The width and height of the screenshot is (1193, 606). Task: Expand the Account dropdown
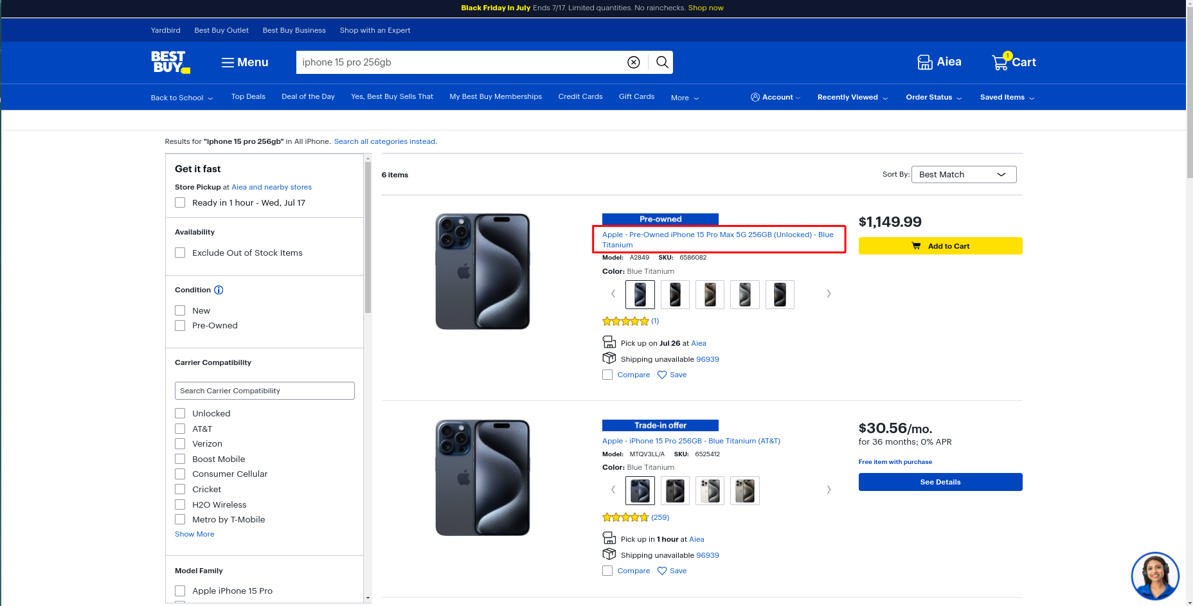[775, 97]
